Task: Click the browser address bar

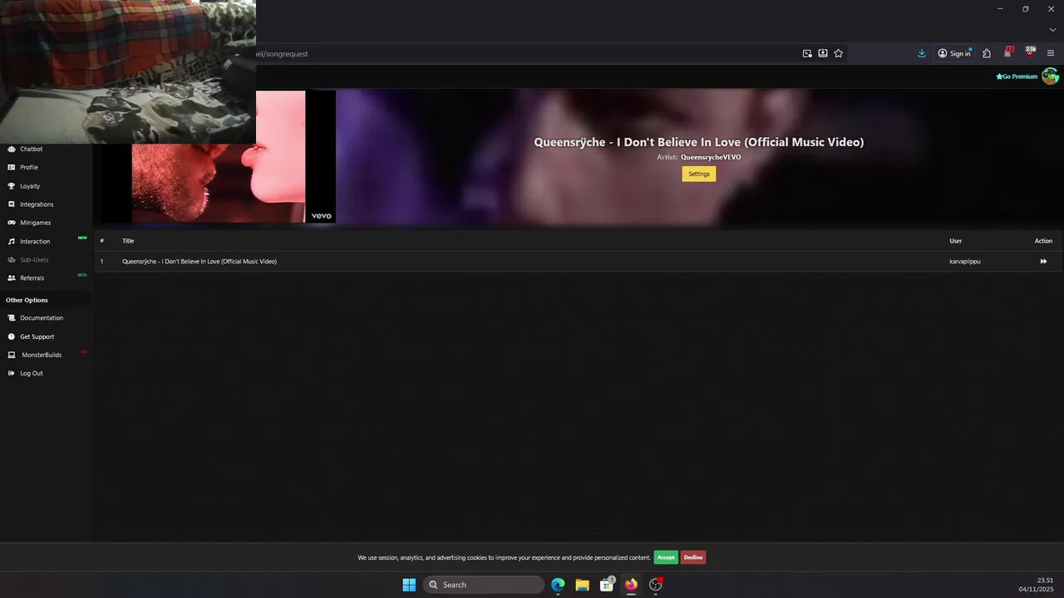Action: (x=524, y=53)
